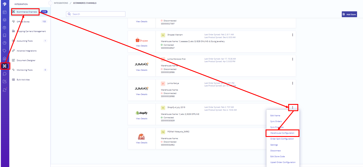The image size is (363, 167).
Task: Click the SS0000028986 store code
Action: pos(168,72)
